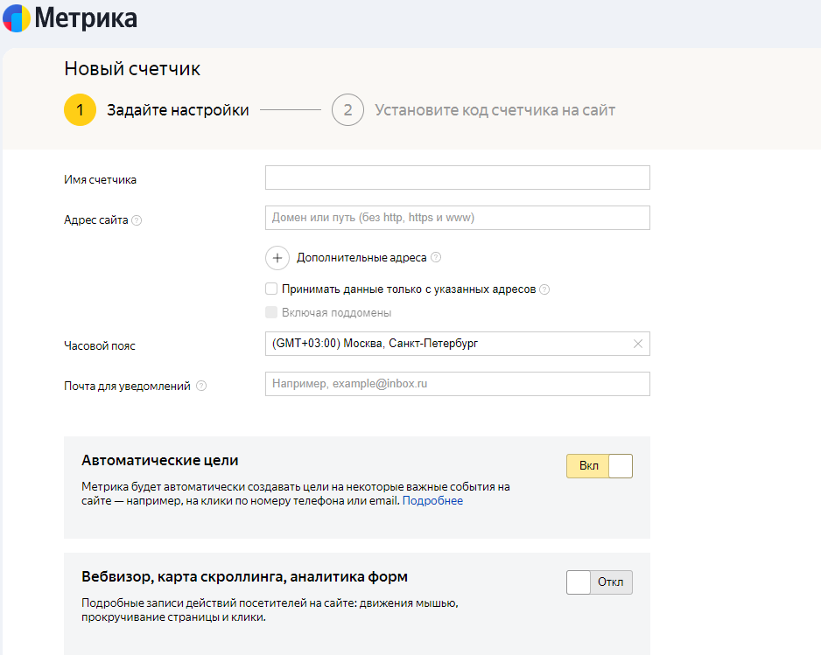Focus the Имя счетчика input field

click(x=457, y=178)
